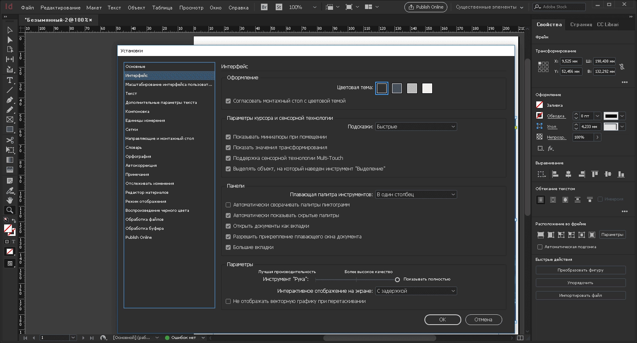Open Интерактивное отображение на экране dropdown

(416, 291)
